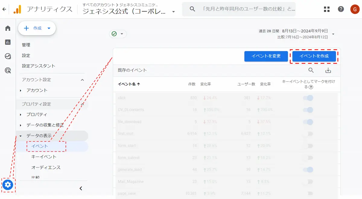The image size is (362, 199).
Task: Toggle key event for first_visit
Action: pyautogui.click(x=308, y=134)
